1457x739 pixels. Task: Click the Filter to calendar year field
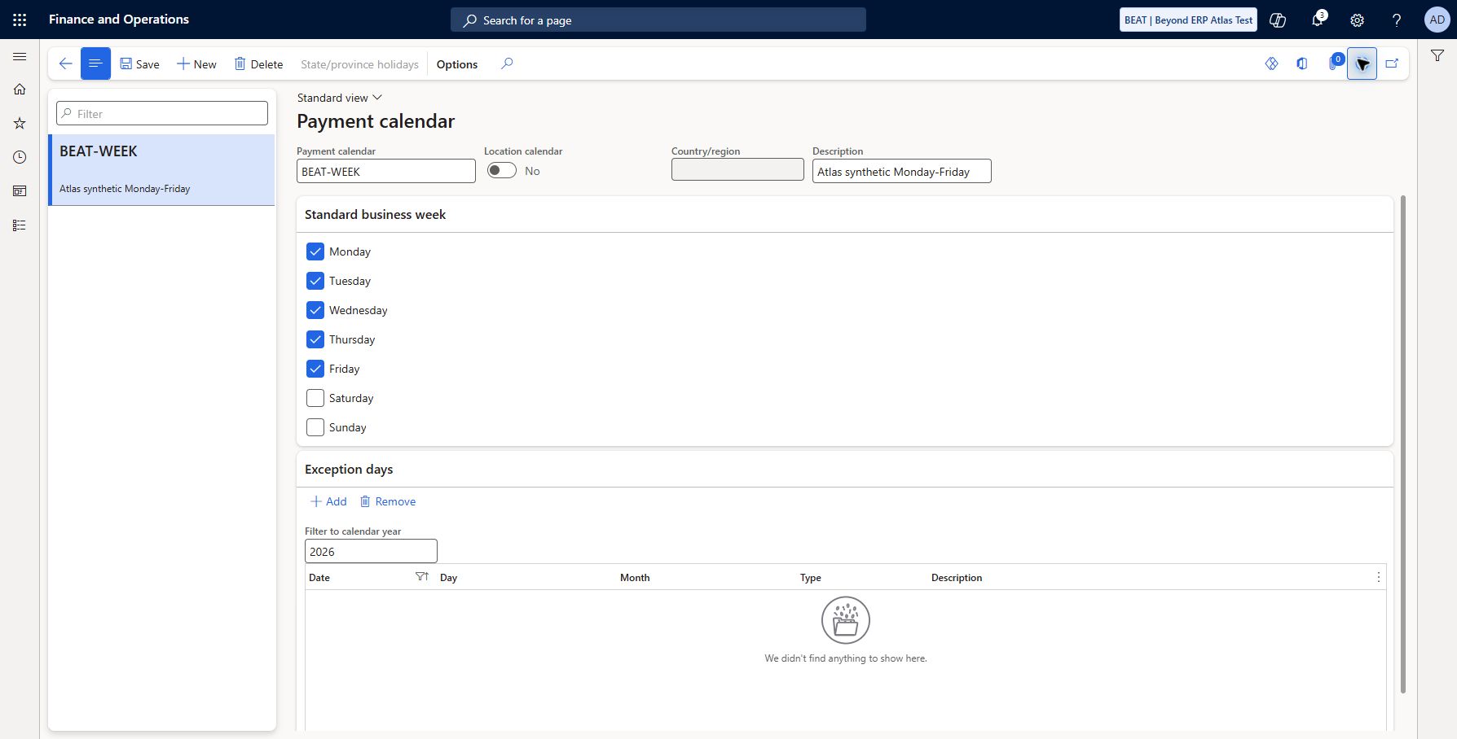coord(371,551)
